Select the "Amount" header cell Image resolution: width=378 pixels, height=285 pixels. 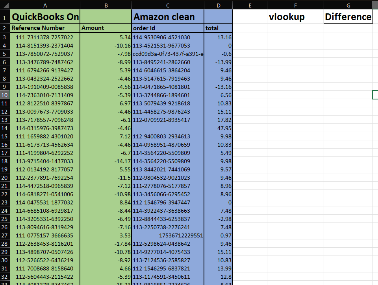(106, 28)
